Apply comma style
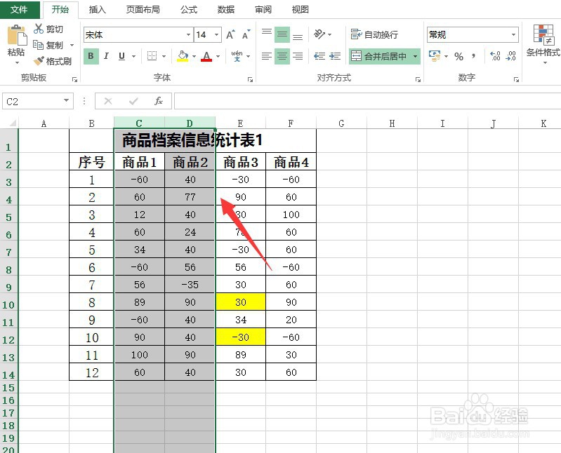Viewport: 561px width, 453px height. coord(474,56)
